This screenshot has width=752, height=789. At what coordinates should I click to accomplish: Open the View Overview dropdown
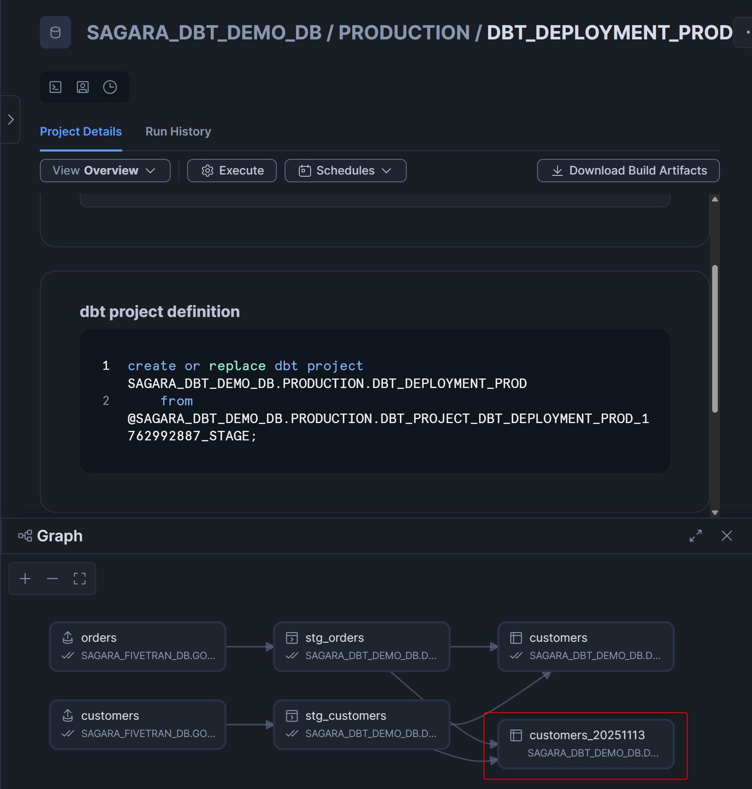point(105,171)
